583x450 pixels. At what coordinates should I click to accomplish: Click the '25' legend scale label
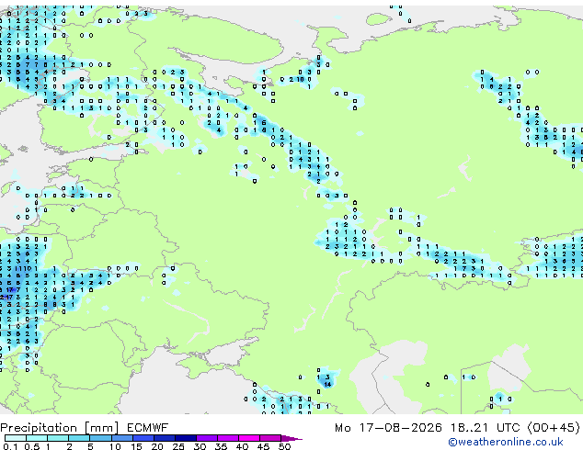tap(178, 446)
